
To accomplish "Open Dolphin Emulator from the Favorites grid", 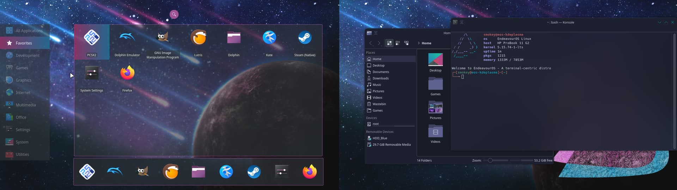I will pyautogui.click(x=127, y=42).
